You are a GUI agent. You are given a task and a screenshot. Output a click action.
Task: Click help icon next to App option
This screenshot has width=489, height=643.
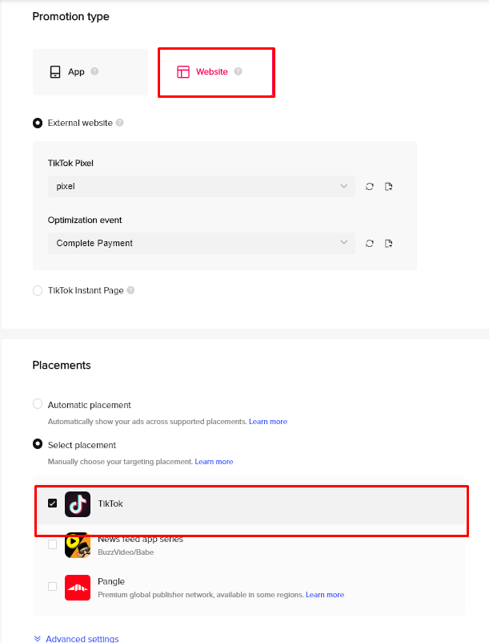coord(94,71)
